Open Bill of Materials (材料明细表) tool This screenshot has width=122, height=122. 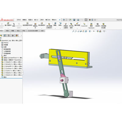tap(71, 26)
